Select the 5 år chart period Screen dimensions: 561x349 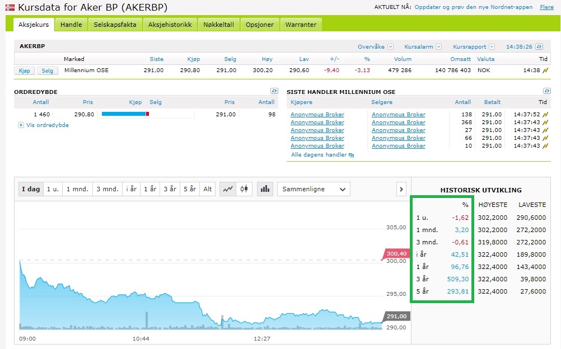pyautogui.click(x=190, y=189)
